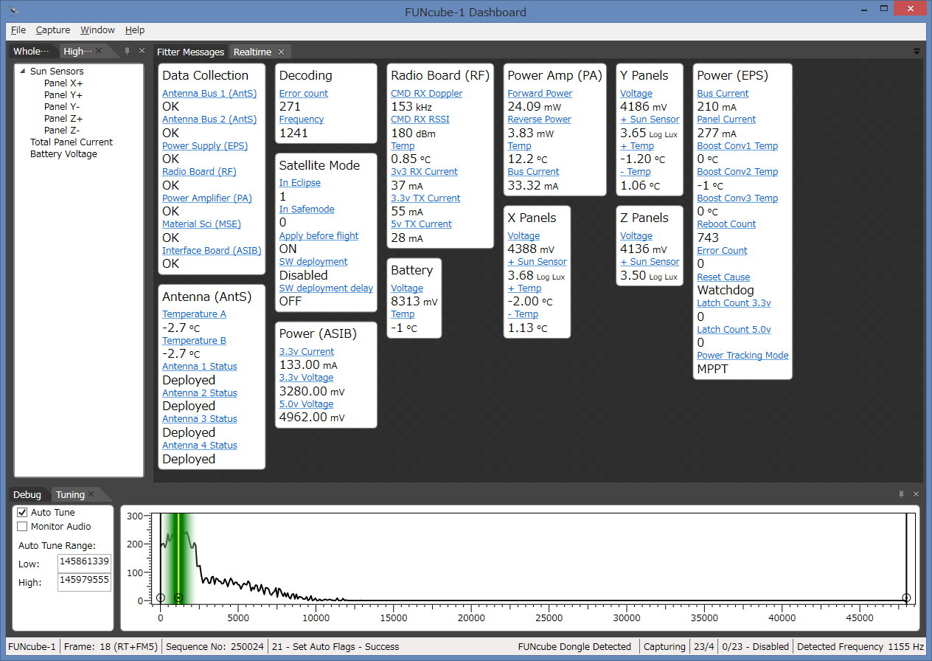The image size is (932, 661).
Task: Open the document tabs dropdown arrow
Action: [917, 52]
